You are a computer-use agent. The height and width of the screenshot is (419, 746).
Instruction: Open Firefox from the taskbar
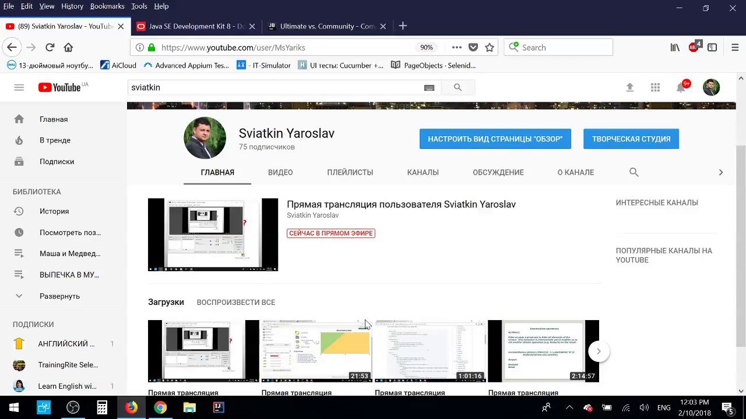[131, 407]
